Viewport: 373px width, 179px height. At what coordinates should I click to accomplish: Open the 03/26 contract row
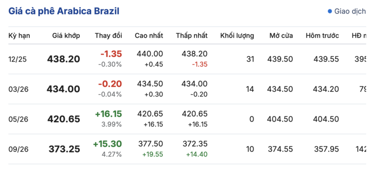[x=187, y=89]
